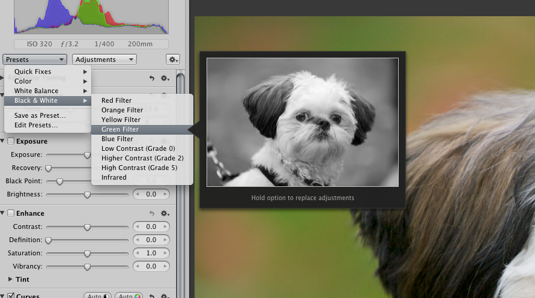Click the Brightness value field

coord(151,194)
